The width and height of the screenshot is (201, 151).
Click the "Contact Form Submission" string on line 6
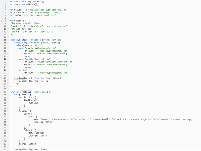click(41, 15)
